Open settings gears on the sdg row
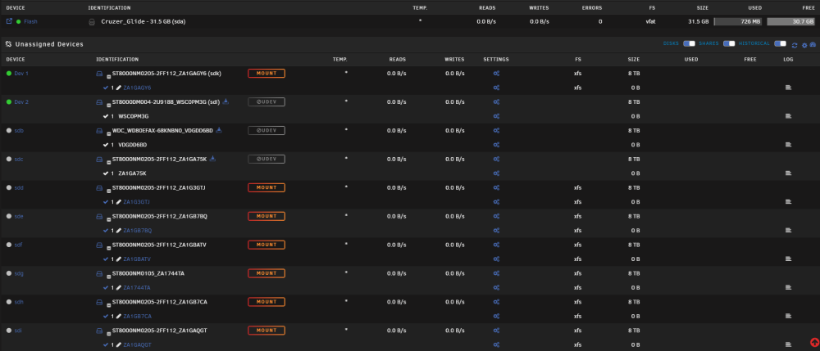 [496, 273]
